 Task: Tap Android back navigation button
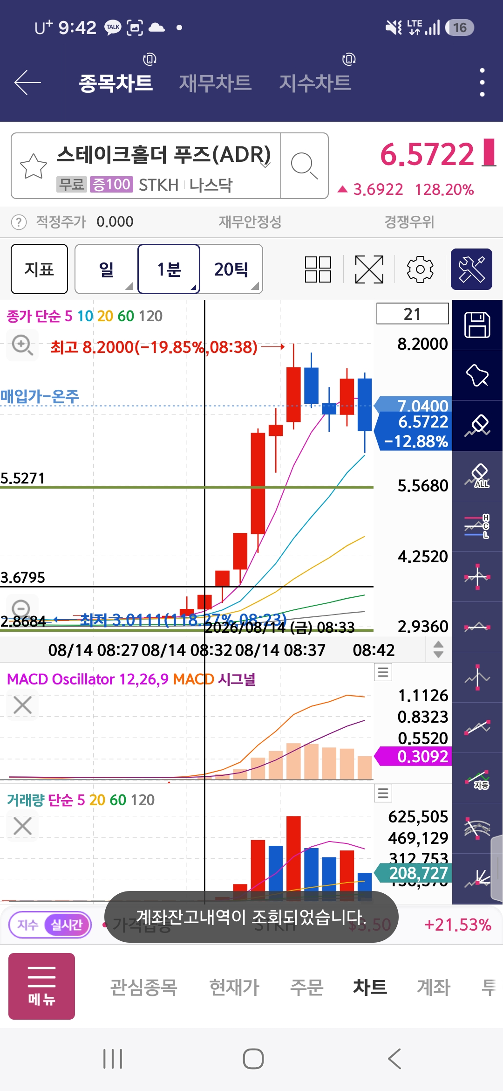(394, 1059)
